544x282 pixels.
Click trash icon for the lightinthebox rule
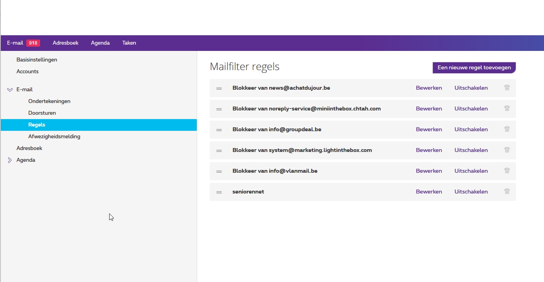507,150
